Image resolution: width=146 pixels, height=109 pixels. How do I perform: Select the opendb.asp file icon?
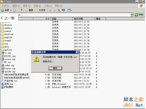(x=3, y=72)
